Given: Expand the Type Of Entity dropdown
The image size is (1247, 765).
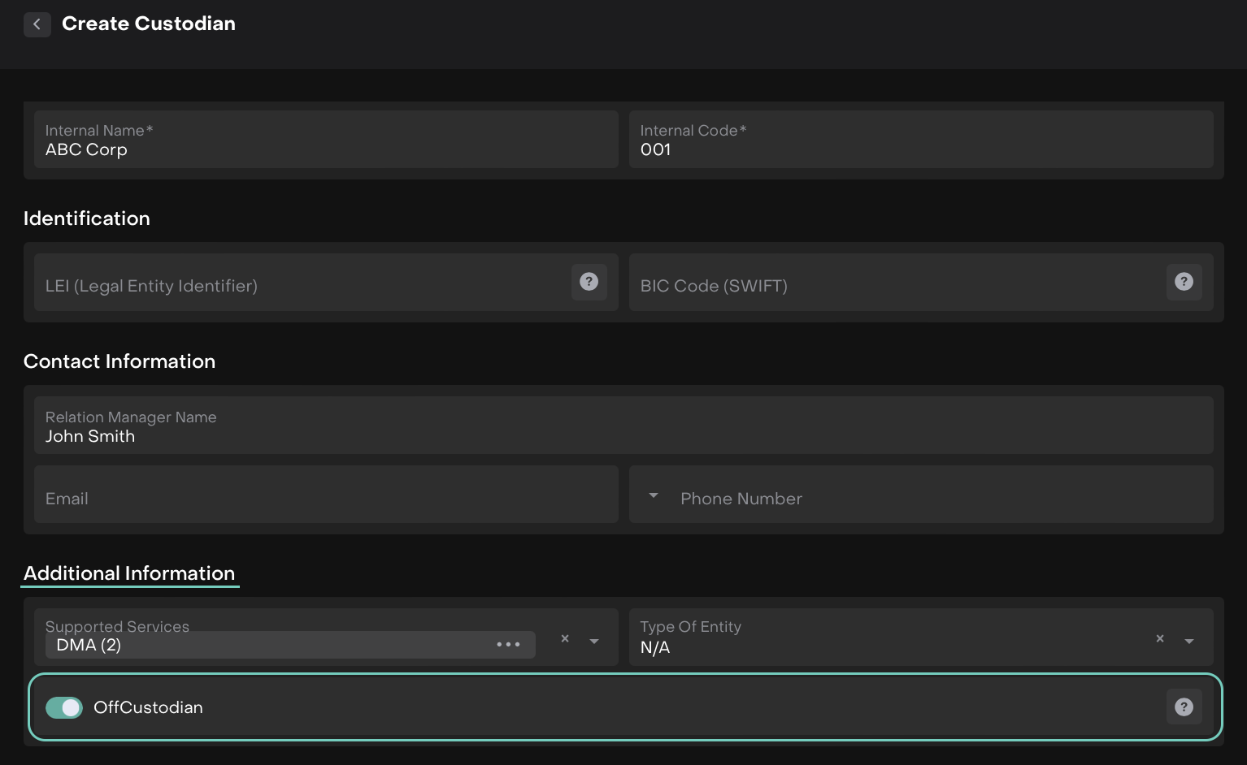Looking at the screenshot, I should pyautogui.click(x=1189, y=641).
